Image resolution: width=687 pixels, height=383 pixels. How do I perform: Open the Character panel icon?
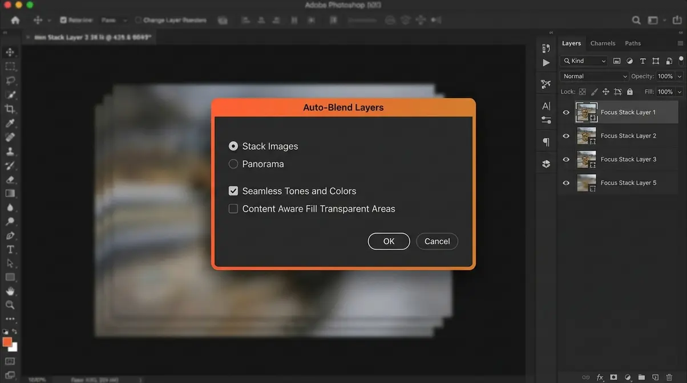[x=546, y=106]
